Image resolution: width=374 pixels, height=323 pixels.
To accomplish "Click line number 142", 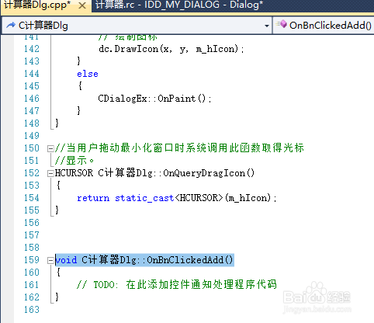I will pyautogui.click(x=32, y=49).
